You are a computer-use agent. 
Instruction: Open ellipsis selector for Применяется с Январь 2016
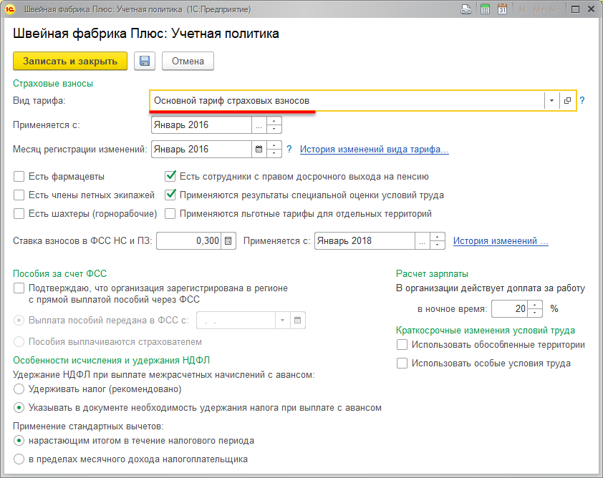[259, 125]
